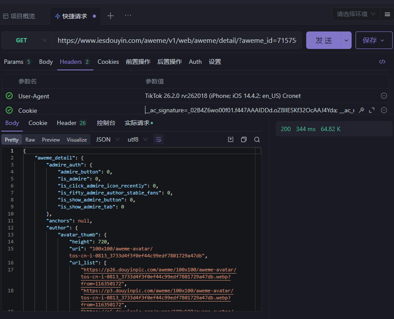This screenshot has height=319, width=394.
Task: Open the utf8 encoding dropdown
Action: [x=138, y=139]
